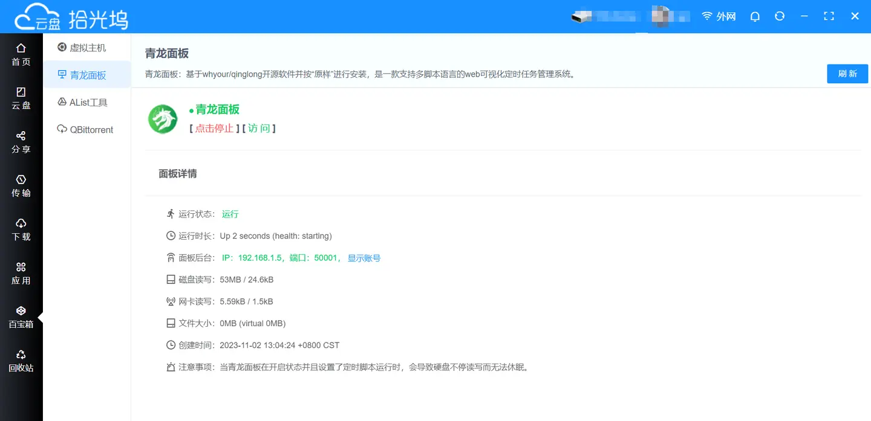
Task: Click the device drive icon in title bar
Action: click(x=580, y=17)
